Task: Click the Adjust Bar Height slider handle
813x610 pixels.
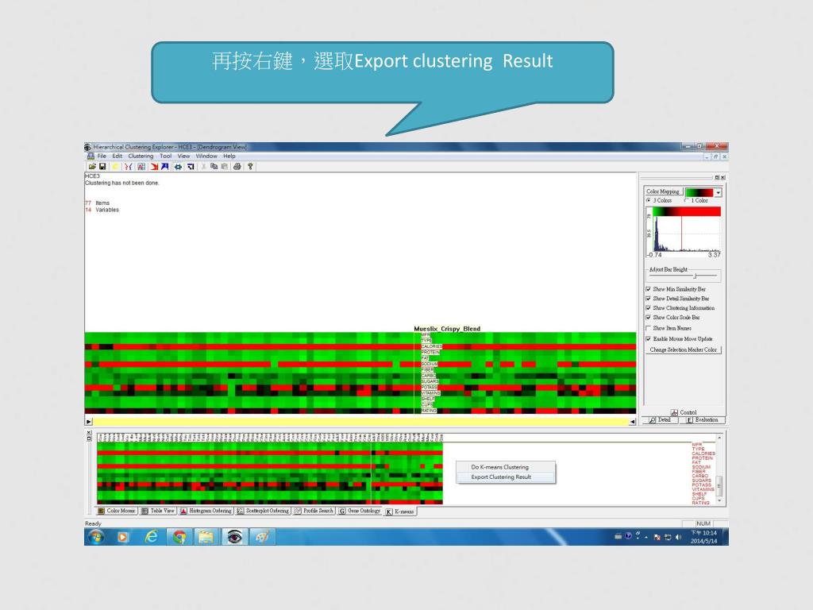Action: point(695,276)
